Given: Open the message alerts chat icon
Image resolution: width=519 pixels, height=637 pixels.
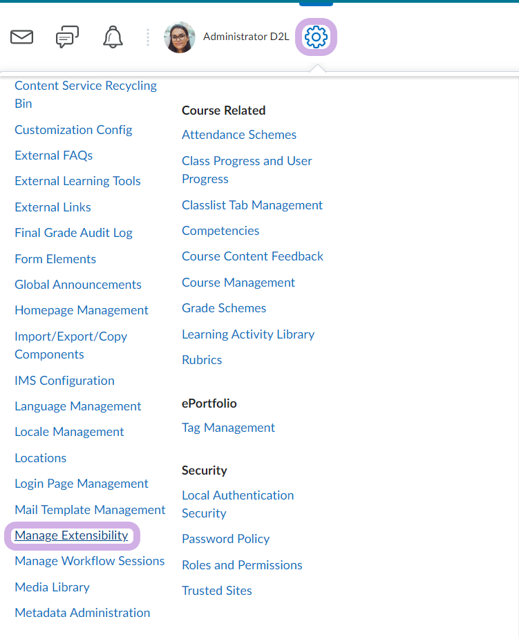Looking at the screenshot, I should (x=67, y=37).
